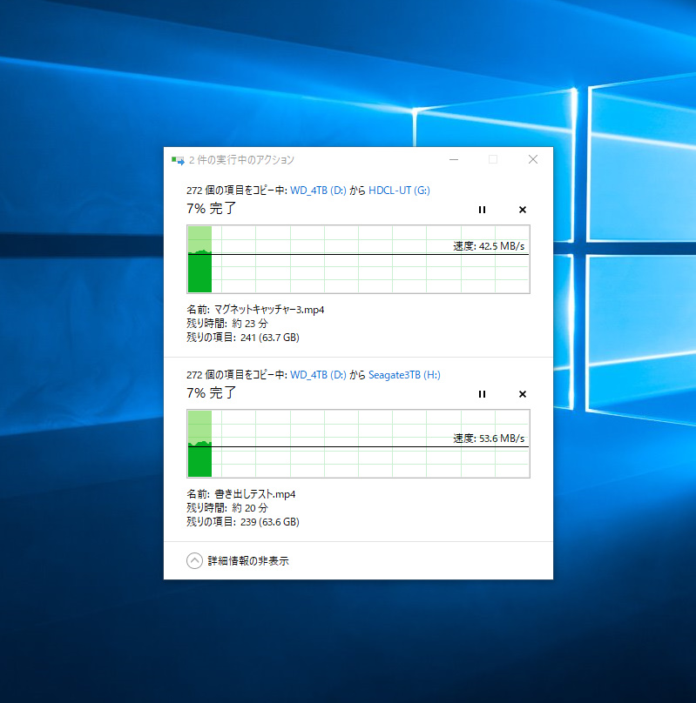Select the マグネットキャッチャー3.mp4 file name text
Screen dimensions: 696x703
(268, 310)
